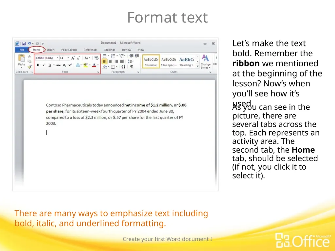Screen dimensions: 335x251
Task: Select the Home tab
Action: 37,50
